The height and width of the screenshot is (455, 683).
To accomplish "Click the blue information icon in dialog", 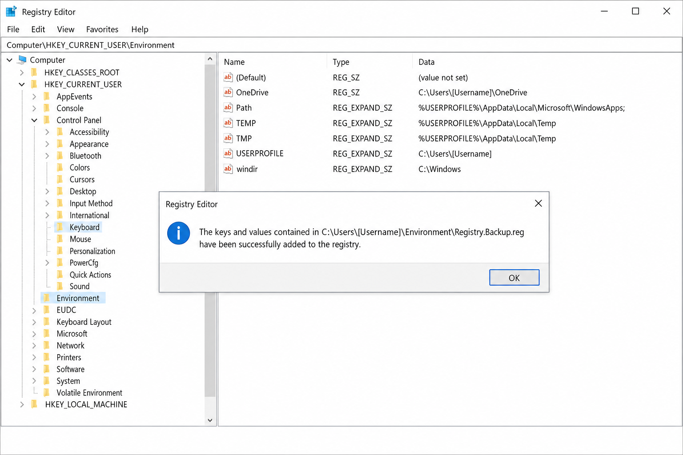I will pyautogui.click(x=178, y=233).
